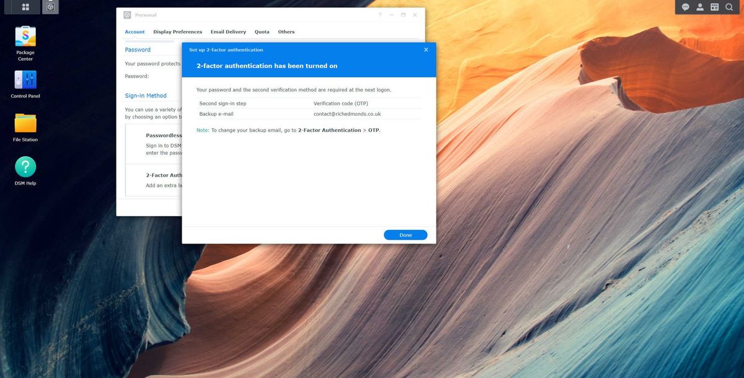
Task: Open the notifications panel
Action: [685, 7]
